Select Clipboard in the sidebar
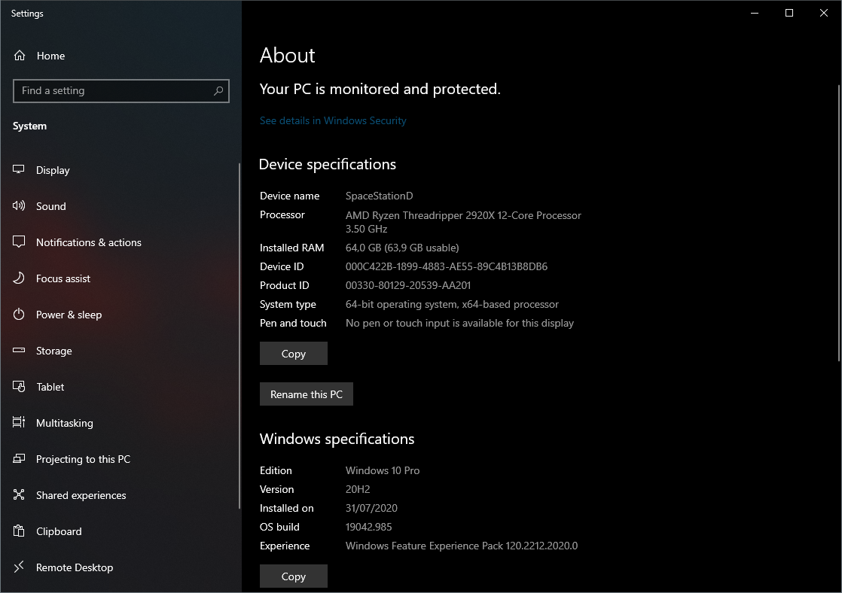Screen dimensions: 842x593 coord(59,531)
